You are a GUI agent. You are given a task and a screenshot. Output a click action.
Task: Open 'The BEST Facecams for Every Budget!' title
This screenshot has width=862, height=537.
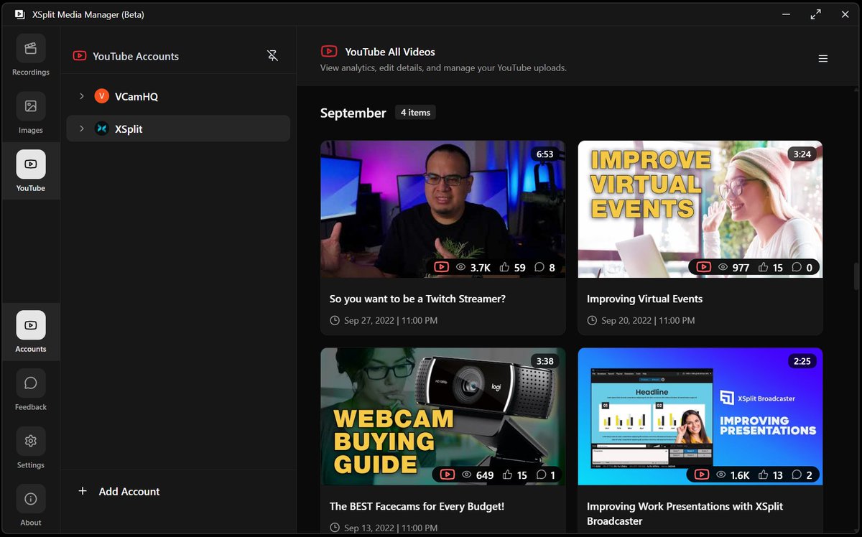417,506
